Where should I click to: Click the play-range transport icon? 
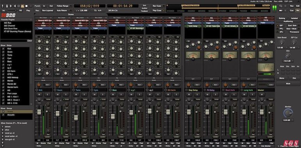click(15, 6)
